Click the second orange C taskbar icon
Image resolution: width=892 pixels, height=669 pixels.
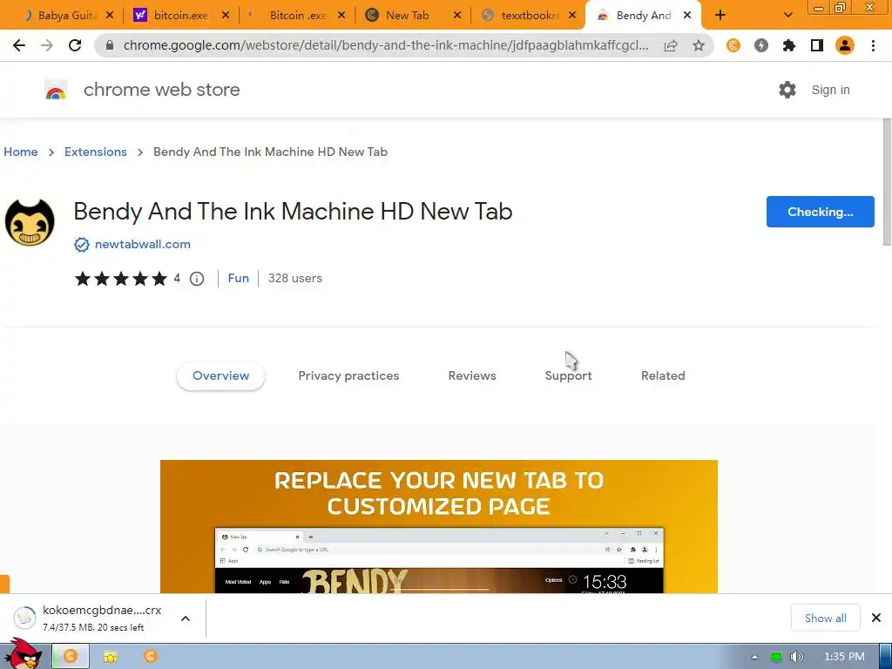150,657
